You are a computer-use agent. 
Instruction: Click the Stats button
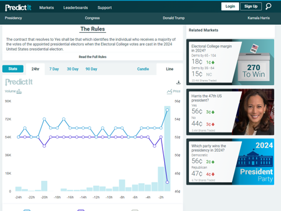13,68
